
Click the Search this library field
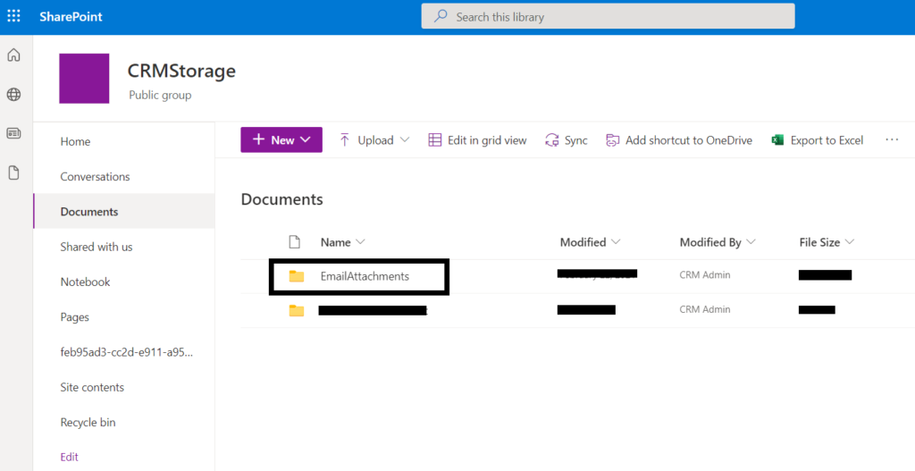tap(608, 16)
